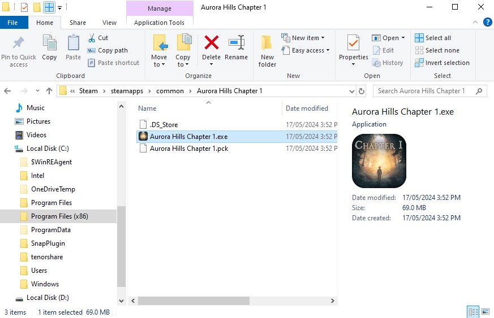Open Pictures in the navigation pane
This screenshot has width=494, height=318.
coord(38,121)
